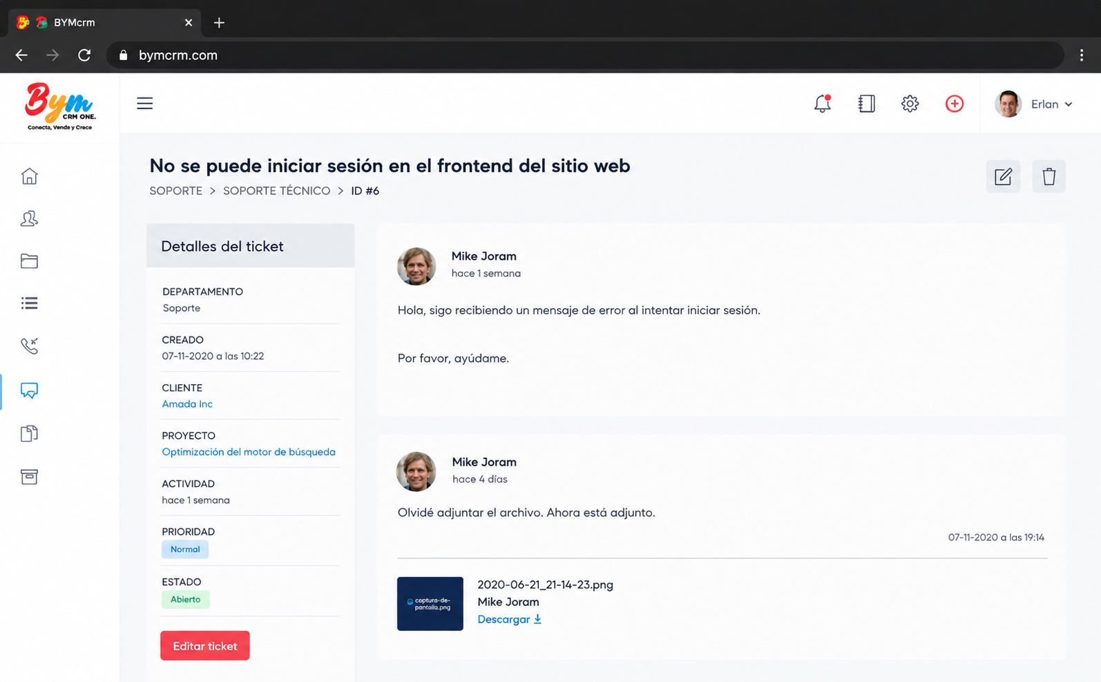
Task: Click the timestamp 07-11-2020 a las 19:14
Action: click(996, 538)
